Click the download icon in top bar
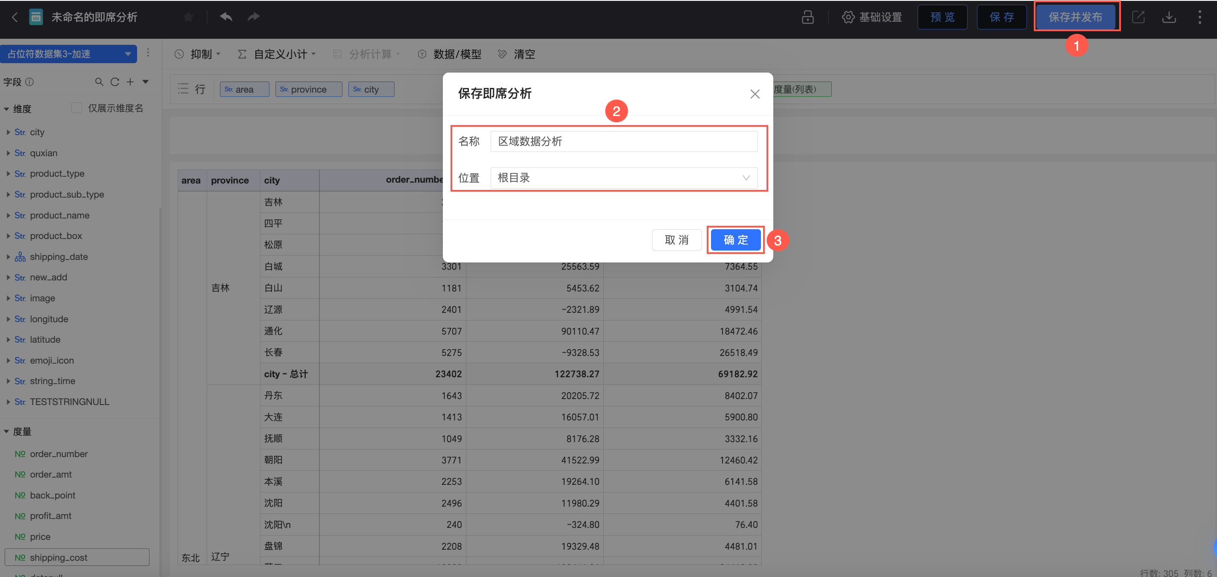The image size is (1217, 577). click(x=1169, y=17)
